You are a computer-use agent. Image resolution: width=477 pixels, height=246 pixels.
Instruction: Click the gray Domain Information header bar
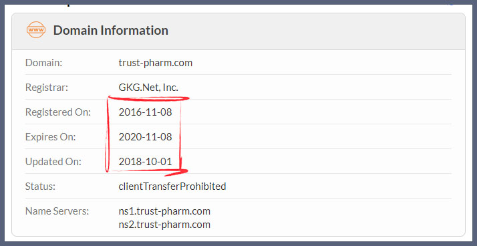(238, 31)
